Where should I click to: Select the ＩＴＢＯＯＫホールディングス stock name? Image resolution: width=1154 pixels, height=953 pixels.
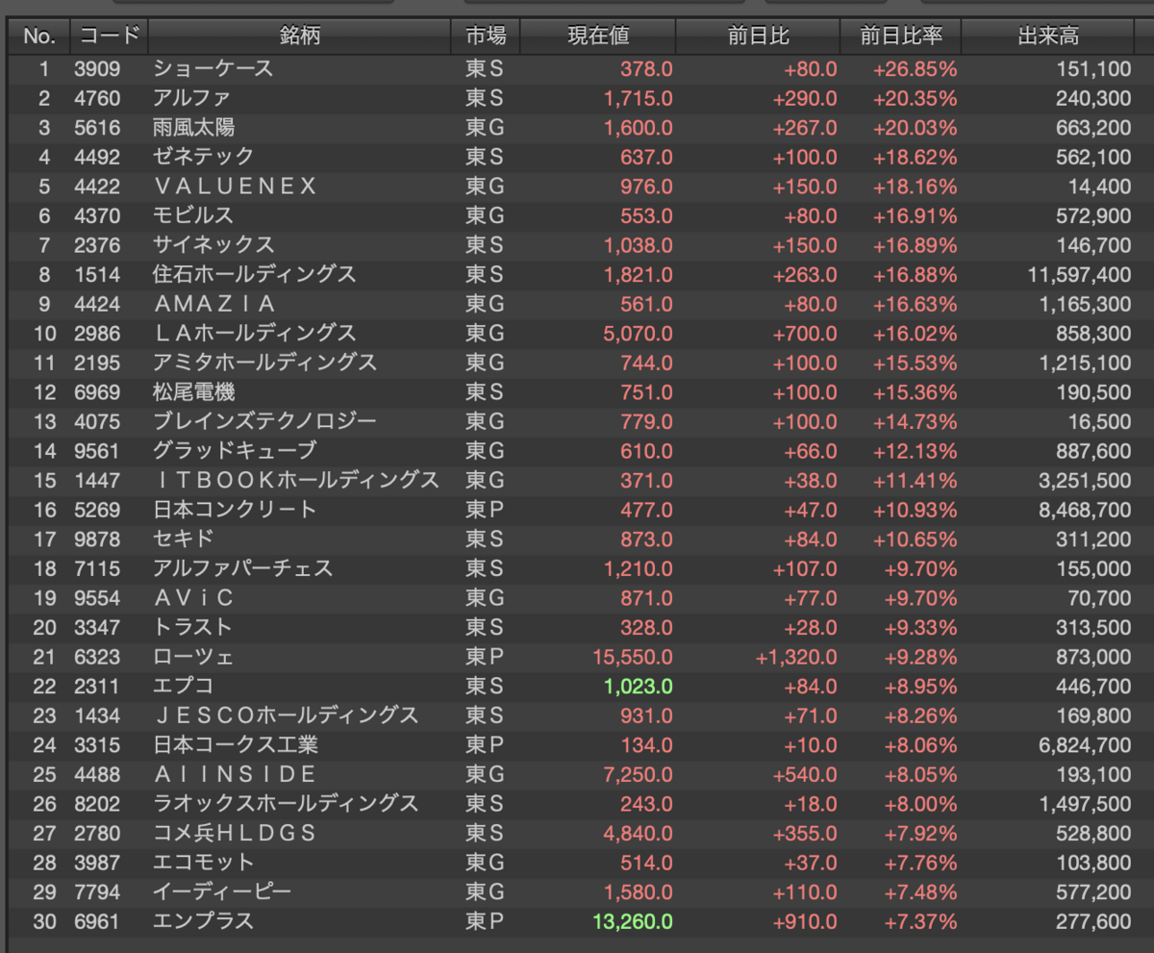295,480
